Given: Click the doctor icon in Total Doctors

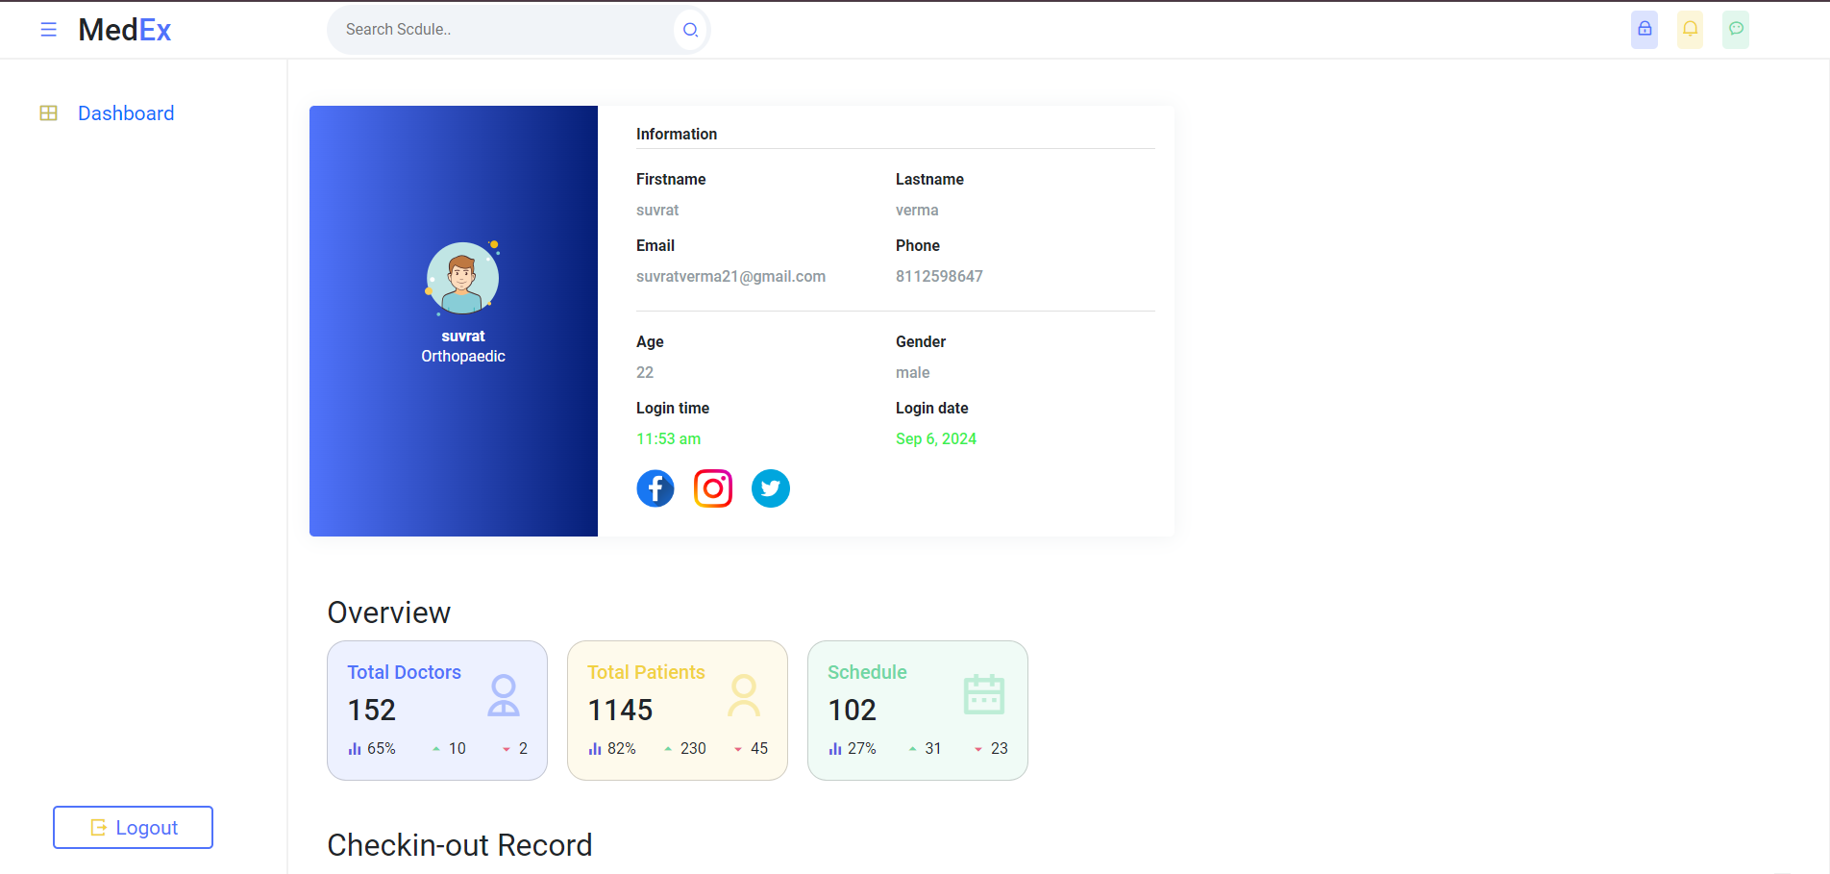Looking at the screenshot, I should click(504, 695).
